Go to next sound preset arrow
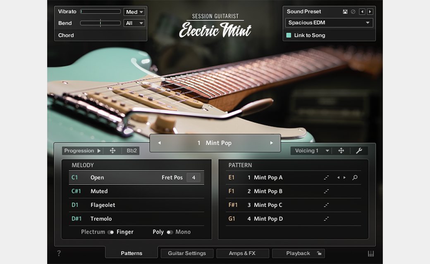The width and height of the screenshot is (430, 264). coord(370,12)
